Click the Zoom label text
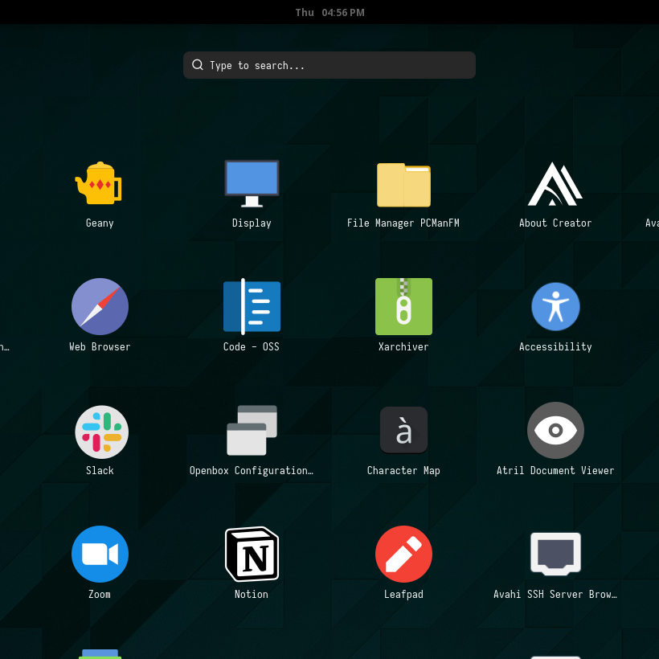The height and width of the screenshot is (659, 659). [100, 594]
